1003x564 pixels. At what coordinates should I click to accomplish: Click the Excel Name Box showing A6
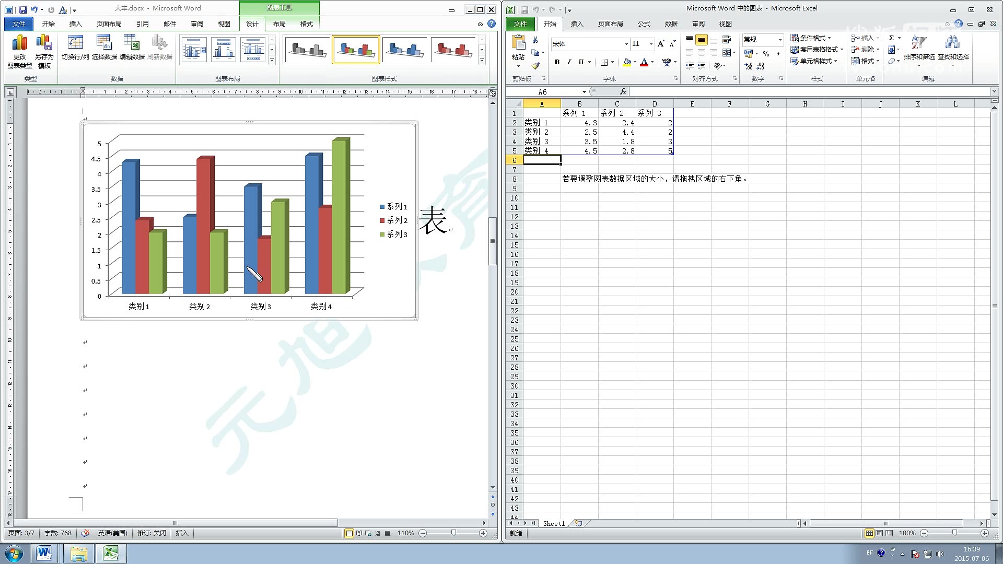click(x=543, y=92)
